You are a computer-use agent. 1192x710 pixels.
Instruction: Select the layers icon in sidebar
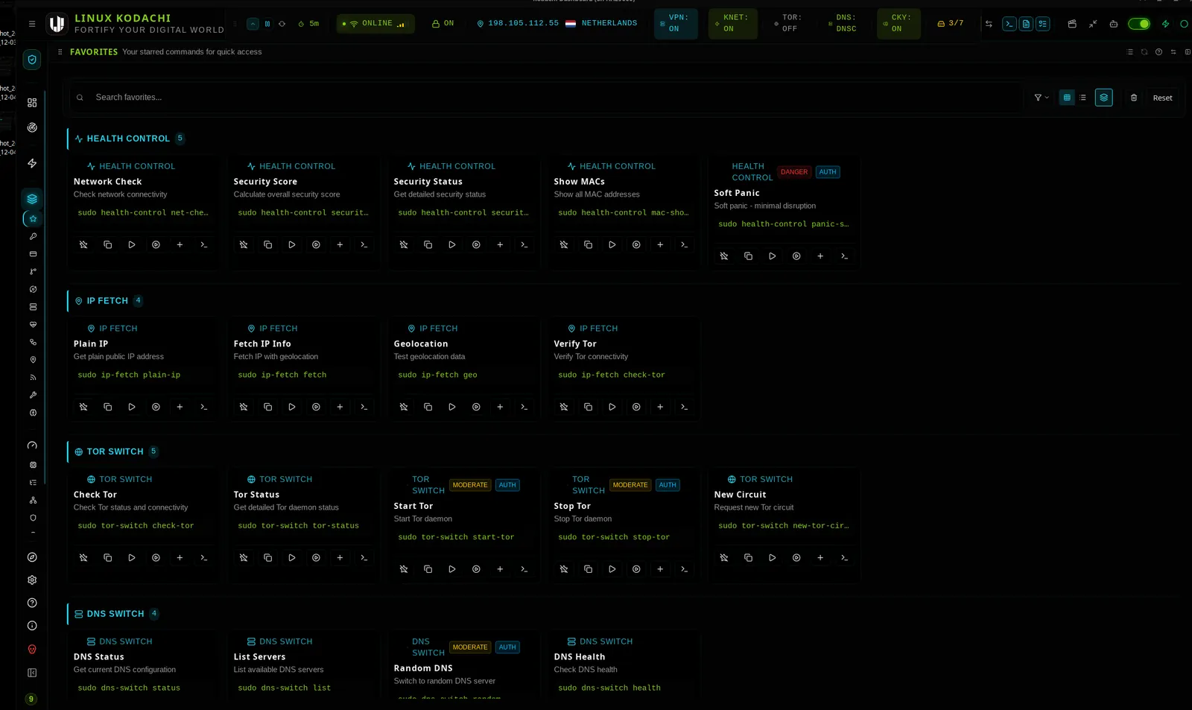[32, 199]
